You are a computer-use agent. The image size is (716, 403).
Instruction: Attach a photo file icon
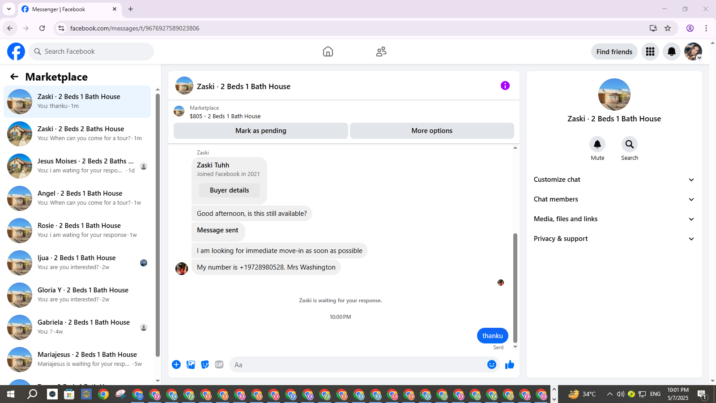click(191, 364)
